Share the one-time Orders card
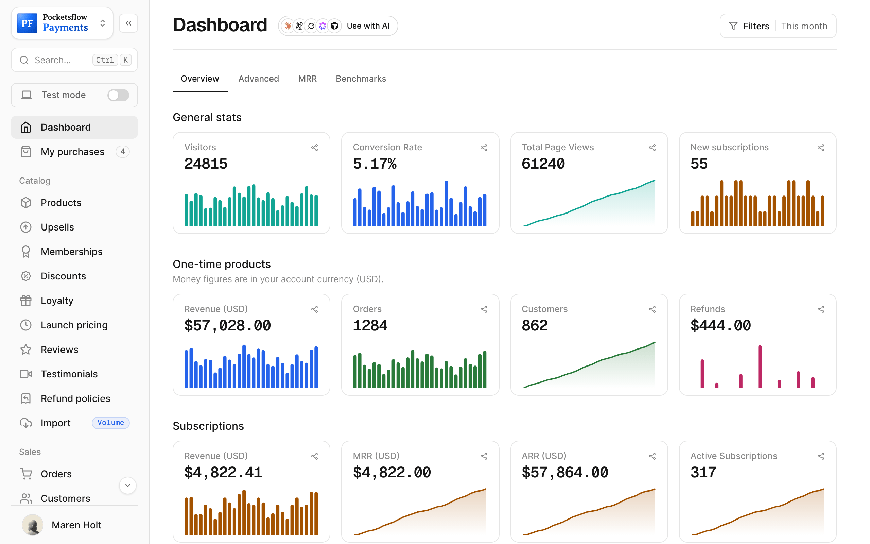This screenshot has width=870, height=544. pos(484,309)
